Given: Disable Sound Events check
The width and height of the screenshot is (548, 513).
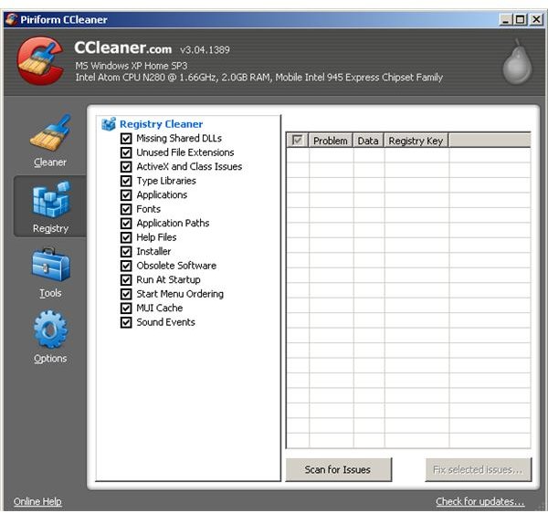Looking at the screenshot, I should pyautogui.click(x=126, y=322).
